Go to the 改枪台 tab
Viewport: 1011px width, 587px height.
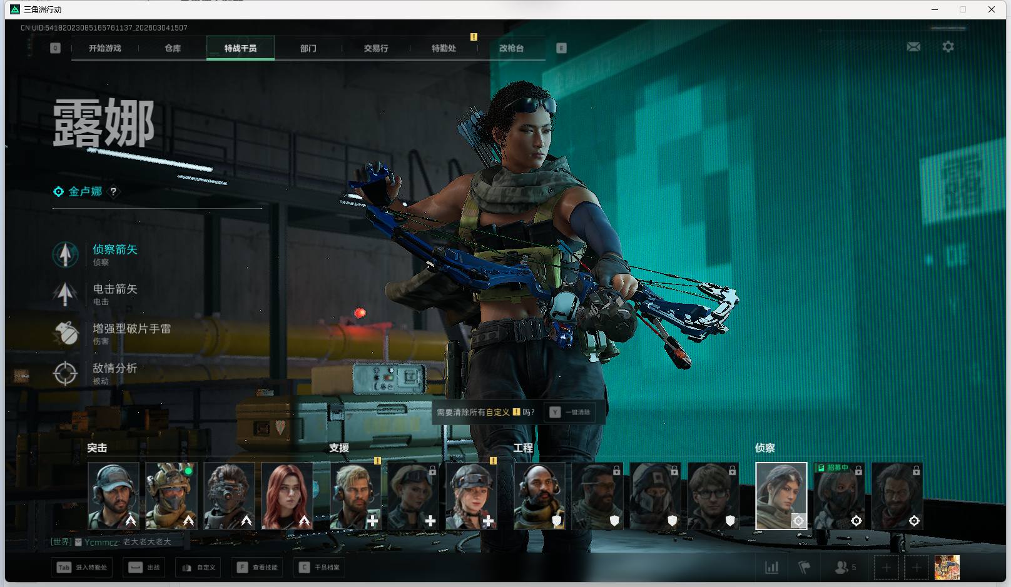point(511,48)
